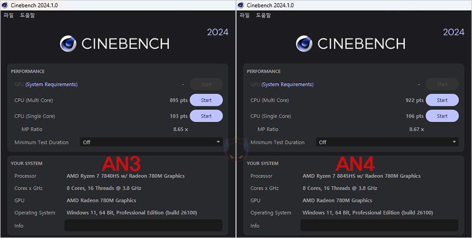Click disabled GPU Start button in left window
This screenshot has height=238, width=472.
[x=206, y=85]
